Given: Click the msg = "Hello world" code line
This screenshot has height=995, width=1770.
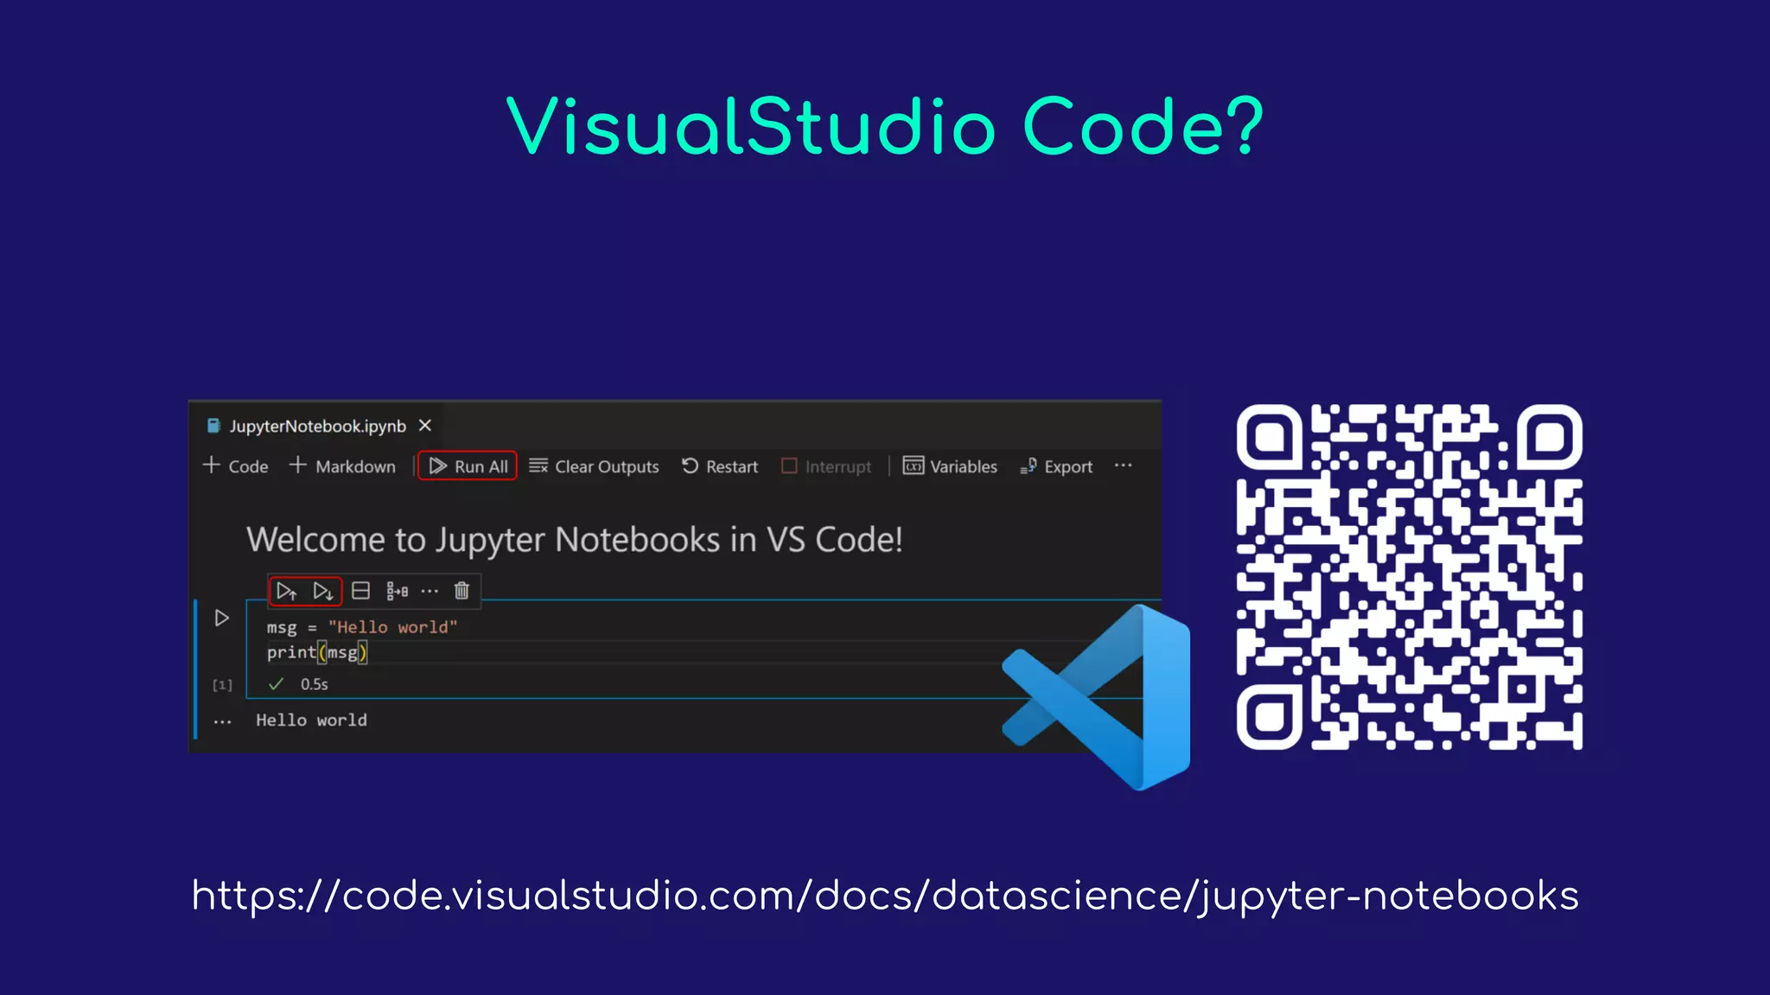Looking at the screenshot, I should click(x=362, y=627).
